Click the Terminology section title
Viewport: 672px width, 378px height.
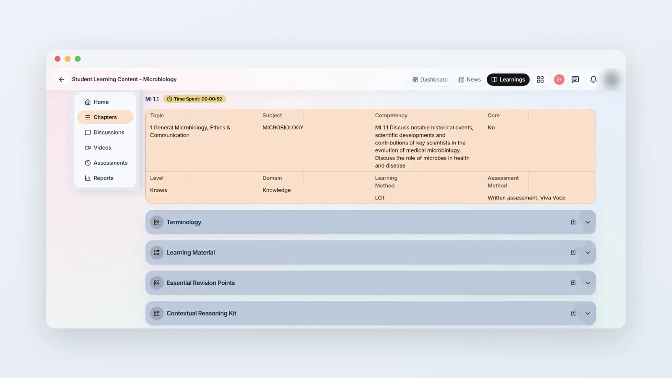tap(184, 222)
